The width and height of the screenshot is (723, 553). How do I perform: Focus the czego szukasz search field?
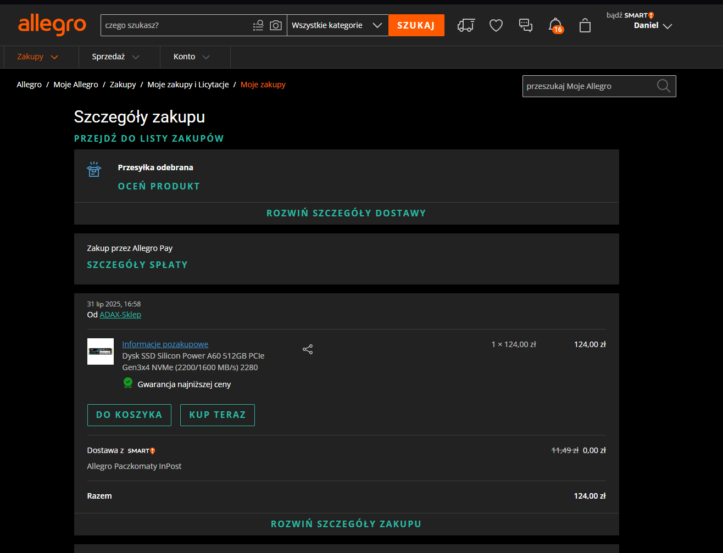click(176, 25)
